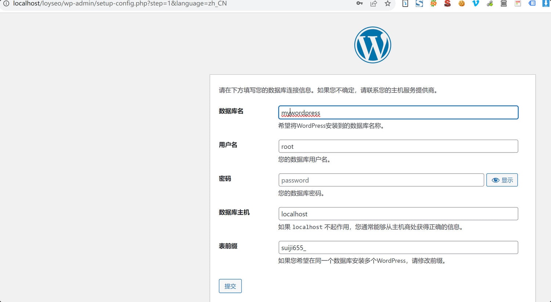551x302 pixels.
Task: Open the blue tag extension icon
Action: [532, 3]
